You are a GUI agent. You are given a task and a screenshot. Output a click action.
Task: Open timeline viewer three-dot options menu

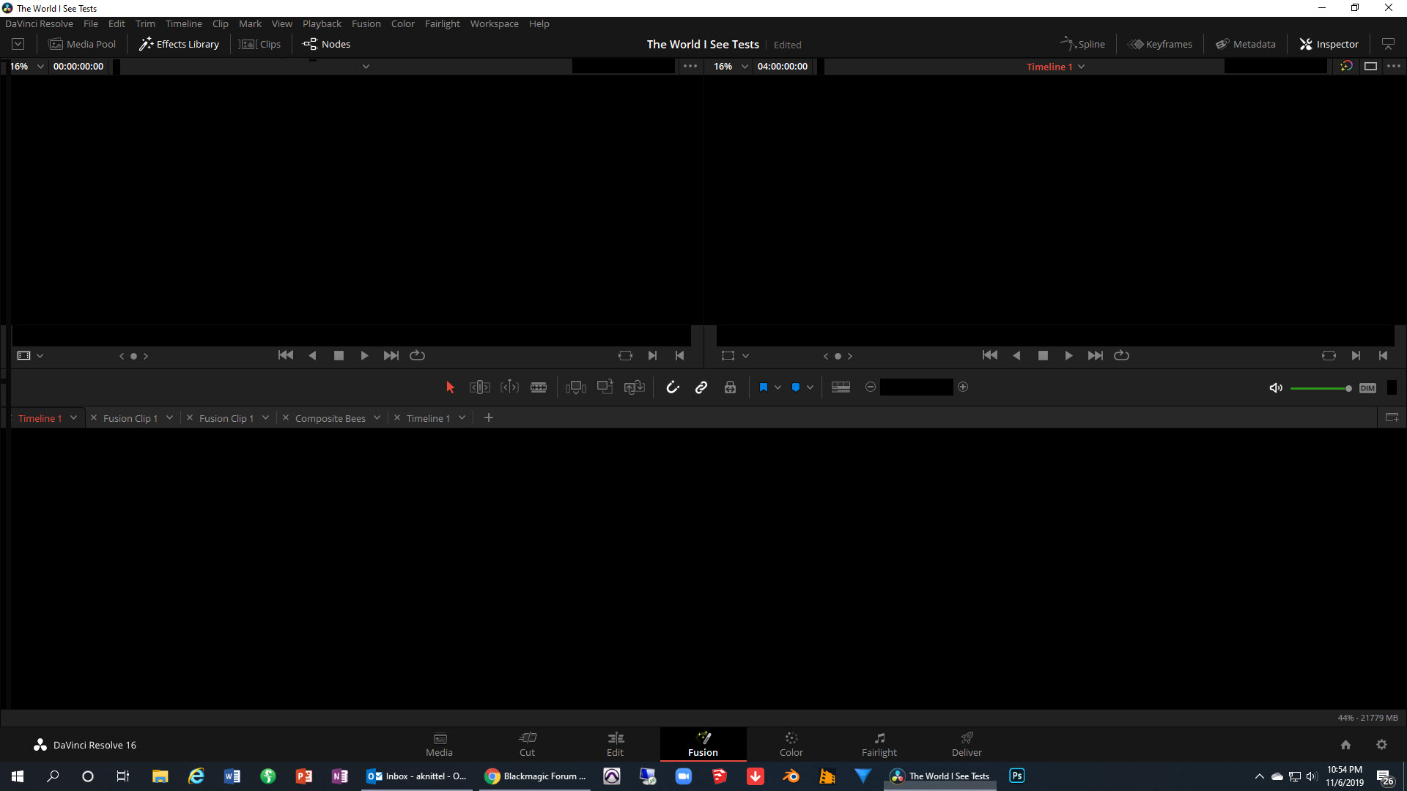(1394, 66)
